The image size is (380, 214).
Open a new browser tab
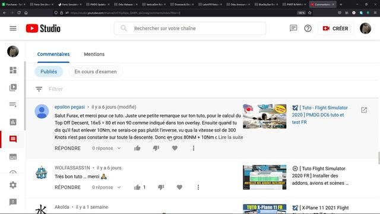[x=341, y=4]
